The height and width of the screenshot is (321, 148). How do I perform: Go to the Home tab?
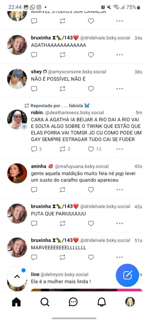16,302
